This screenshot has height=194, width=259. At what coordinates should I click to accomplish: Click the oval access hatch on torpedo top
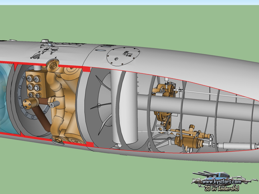[x=123, y=56]
